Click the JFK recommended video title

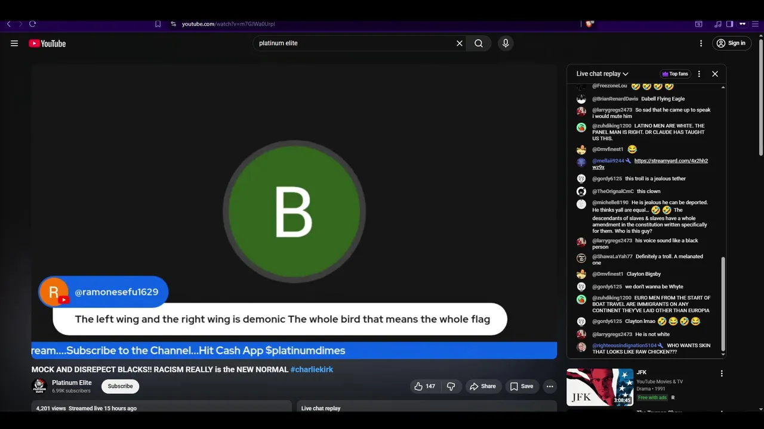pyautogui.click(x=642, y=372)
